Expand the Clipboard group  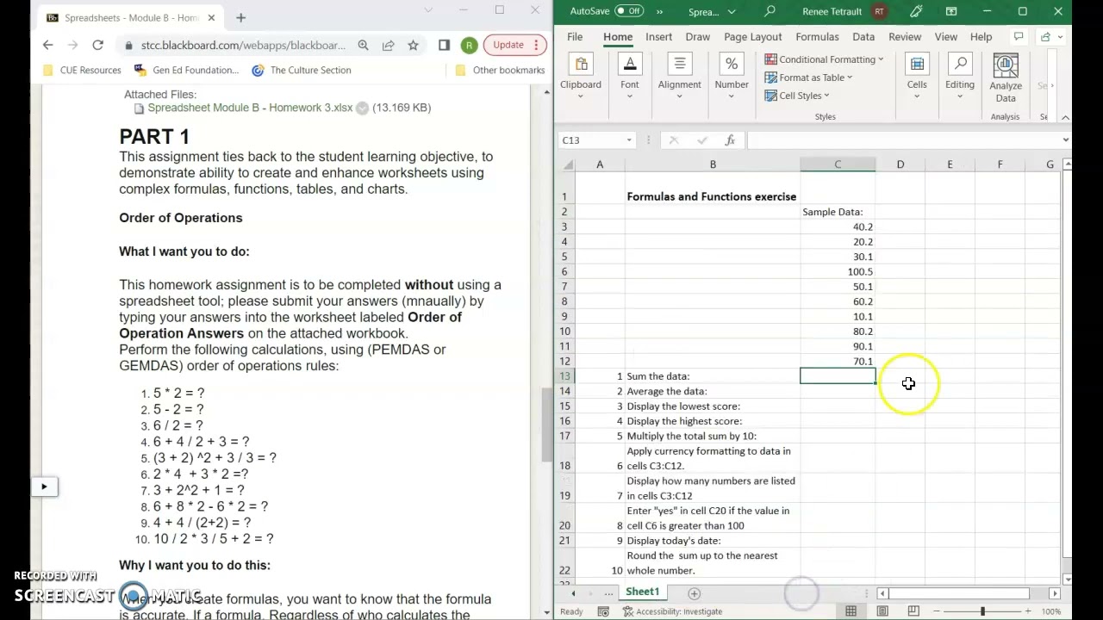point(581,77)
